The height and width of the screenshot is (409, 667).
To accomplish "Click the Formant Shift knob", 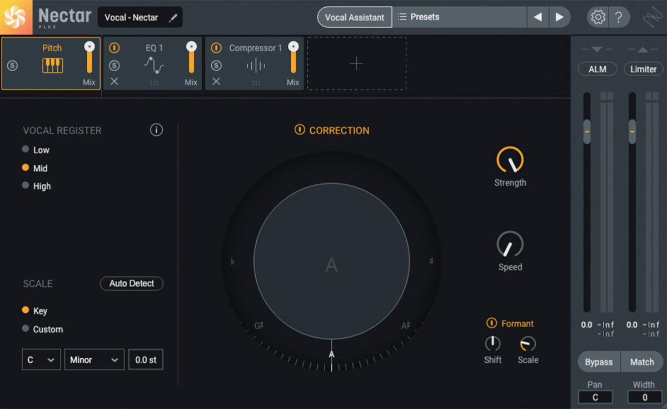I will [492, 343].
